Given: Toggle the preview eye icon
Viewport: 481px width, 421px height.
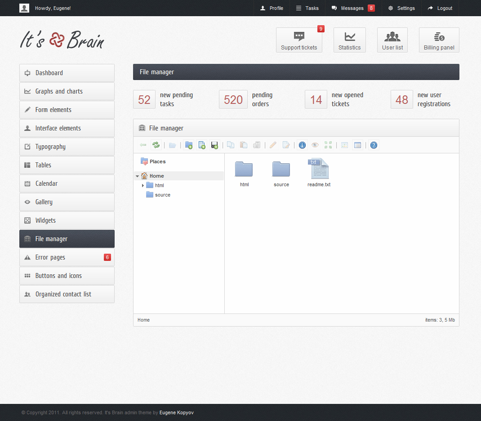Looking at the screenshot, I should click(315, 145).
